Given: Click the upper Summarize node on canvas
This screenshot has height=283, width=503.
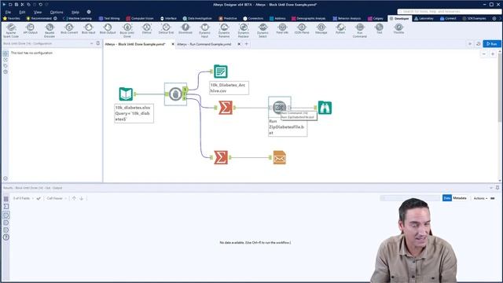Looking at the screenshot, I should click(226, 108).
